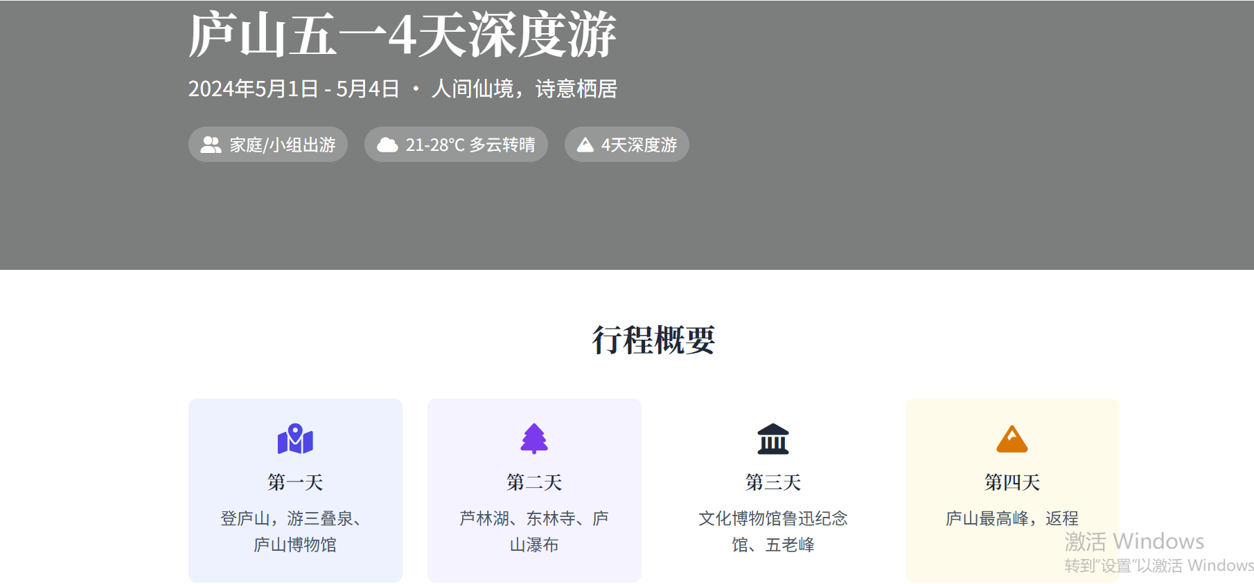Select the 家庭/小组出游 tag
This screenshot has width=1254, height=584.
(268, 145)
